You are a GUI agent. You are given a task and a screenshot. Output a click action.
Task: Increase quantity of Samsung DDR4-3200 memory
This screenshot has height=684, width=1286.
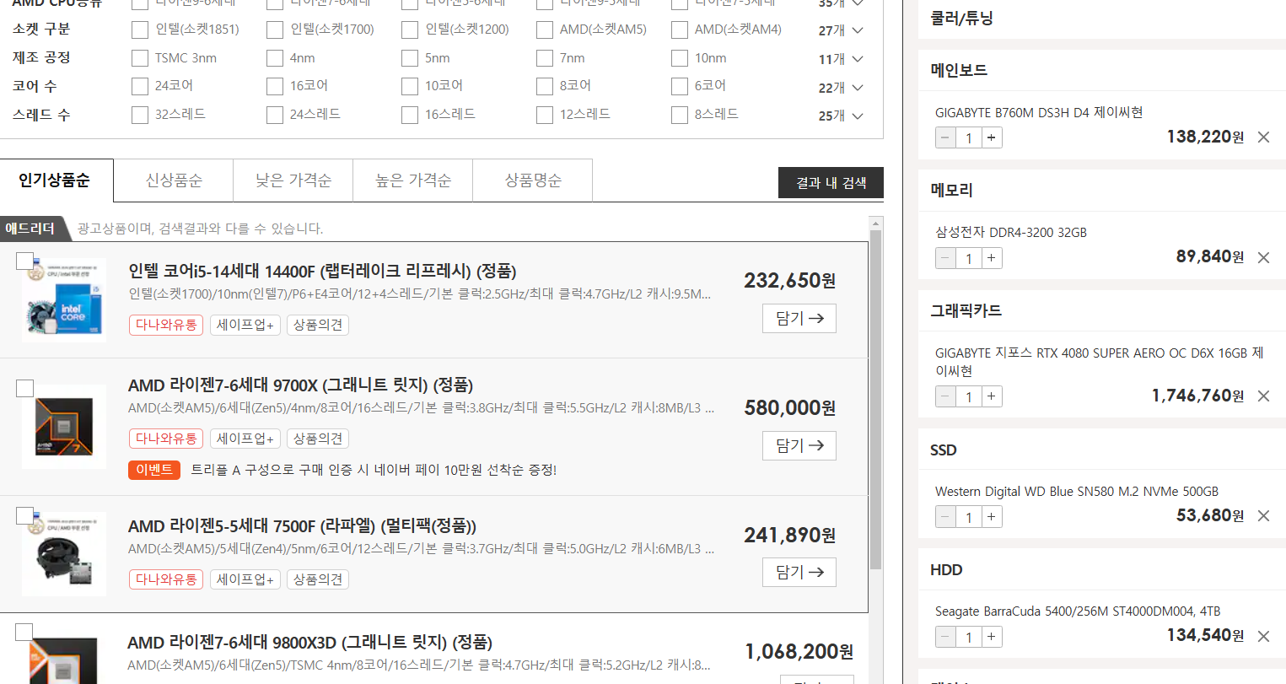click(x=992, y=258)
